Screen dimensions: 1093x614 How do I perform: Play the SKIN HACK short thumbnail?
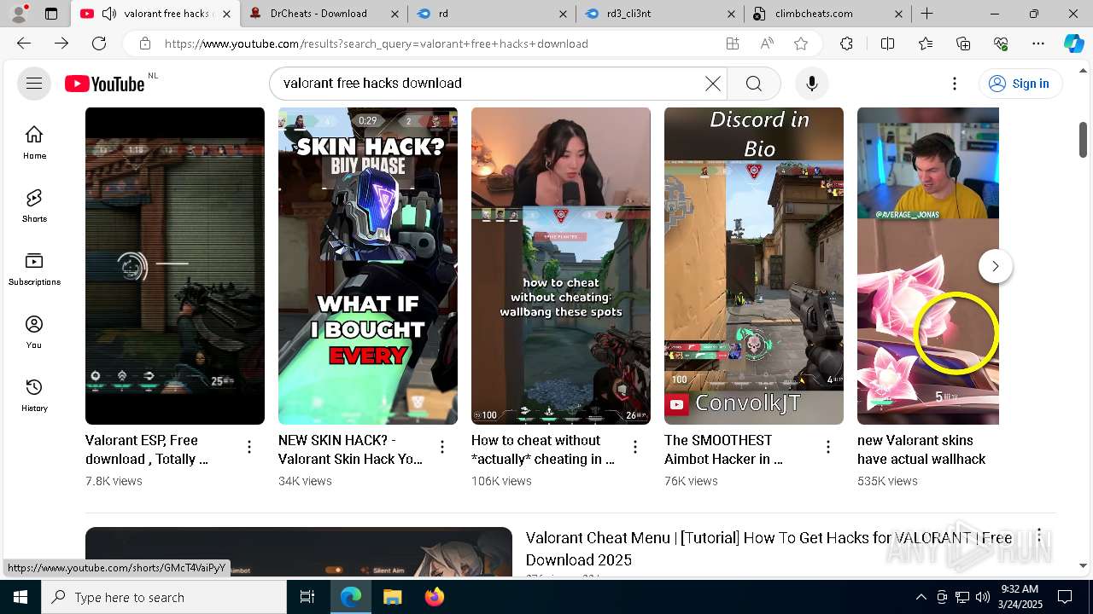coord(368,266)
